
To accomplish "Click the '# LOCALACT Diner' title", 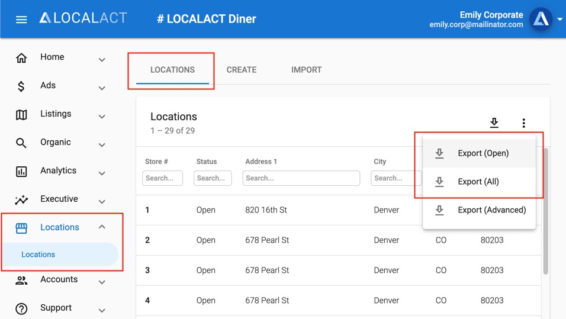I will tap(207, 19).
